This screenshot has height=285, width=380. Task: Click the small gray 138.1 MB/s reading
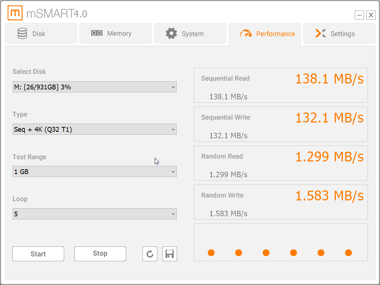point(228,97)
